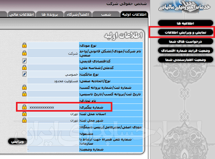Click the شماره پیگیری value field
Image resolution: width=215 pixels, height=159 pixels.
(53, 107)
